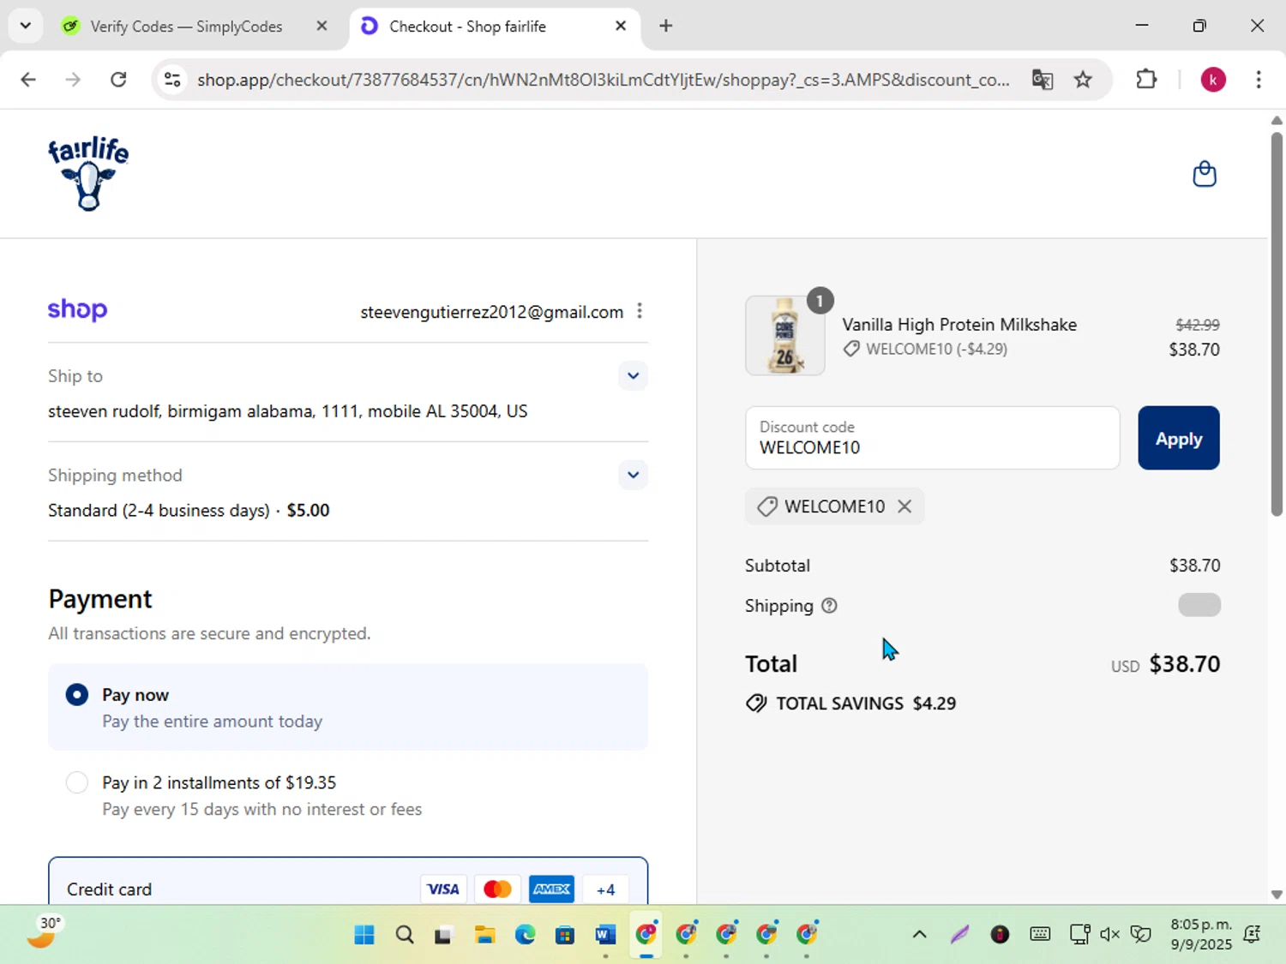Select the Checkout - Shop fairlife tab
Screen dimensions: 1286x964
[x=495, y=26]
